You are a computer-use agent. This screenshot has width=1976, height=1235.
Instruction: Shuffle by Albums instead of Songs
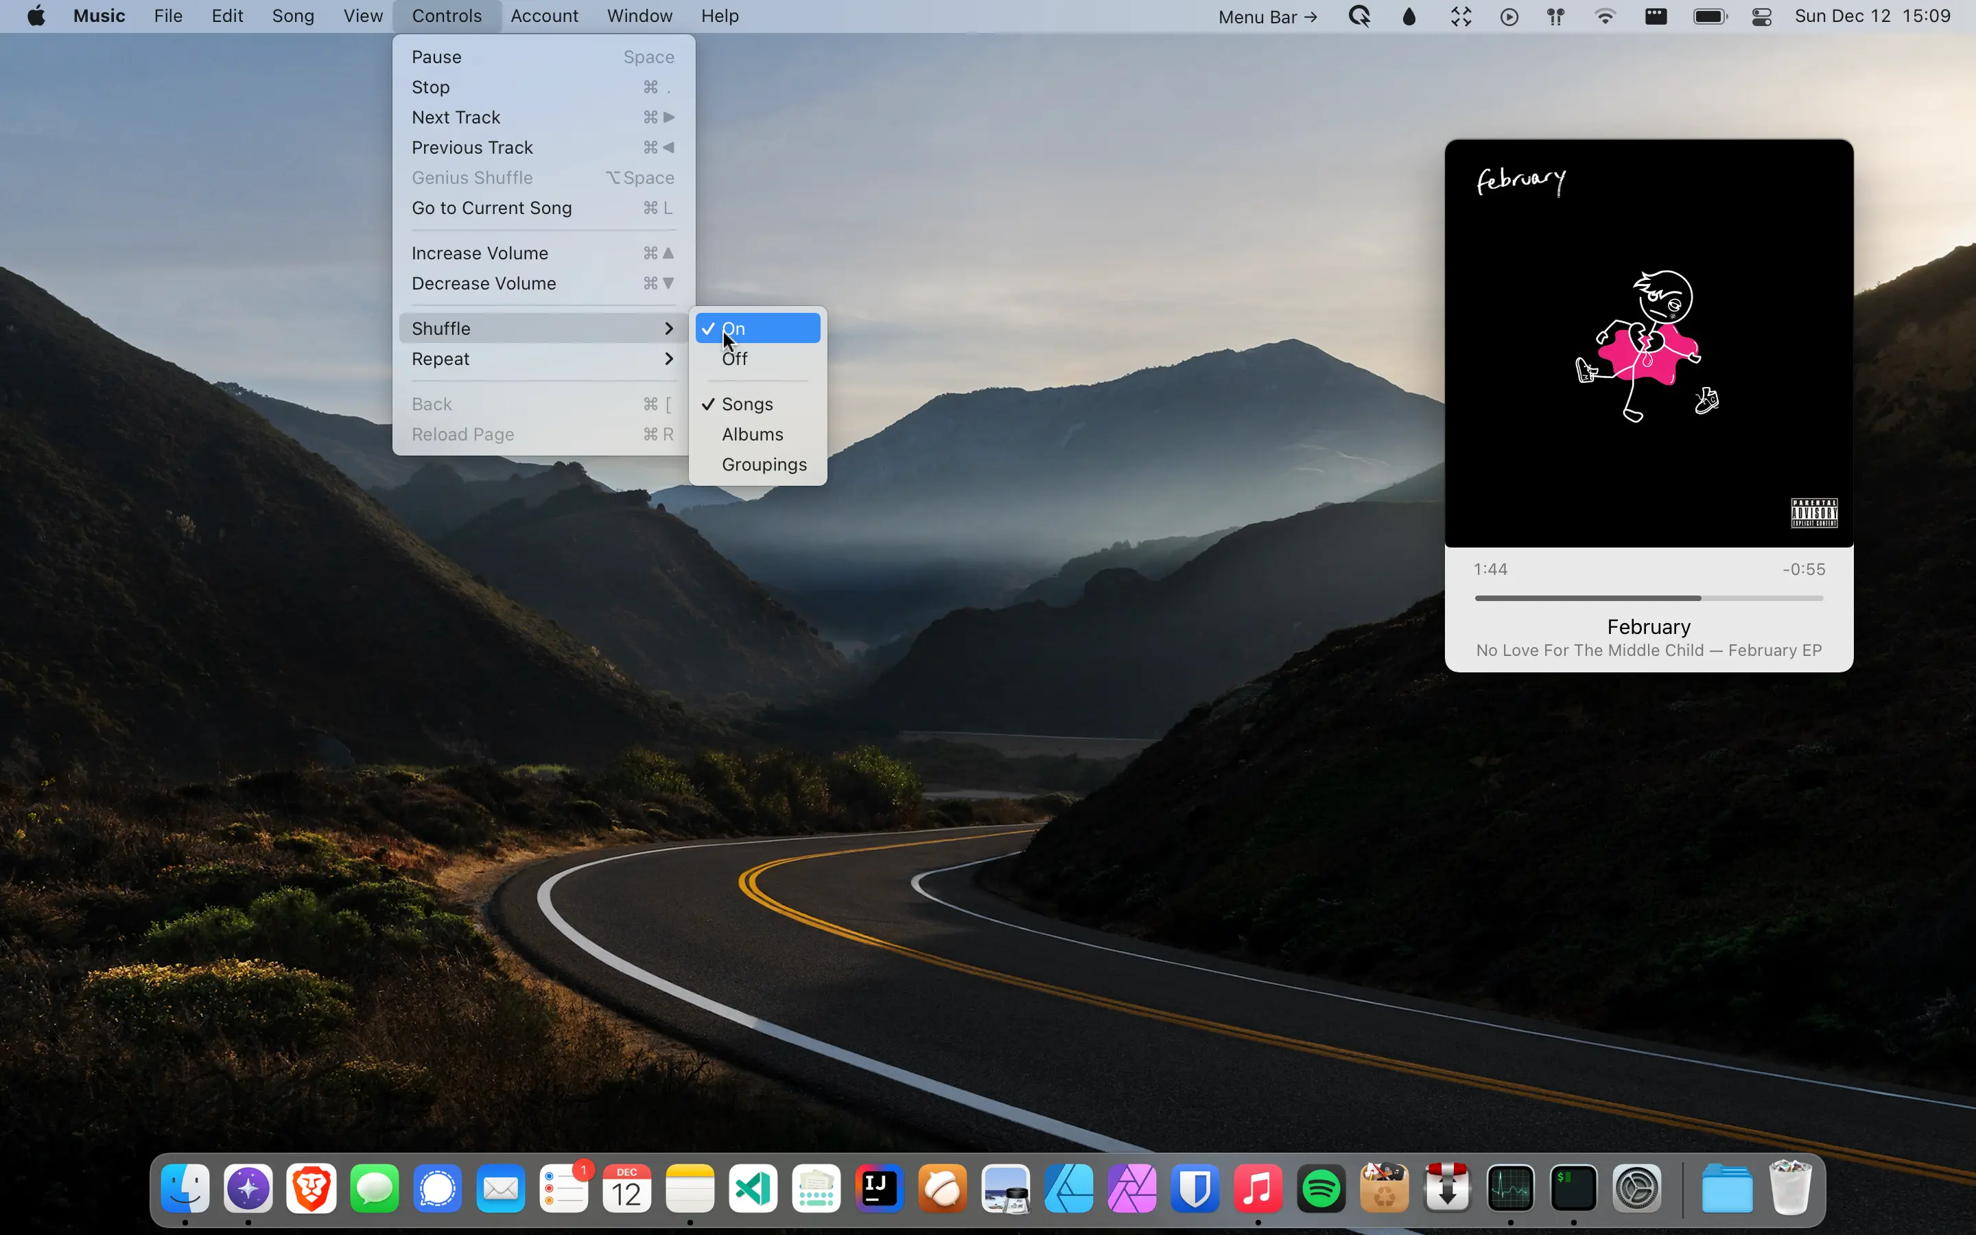point(752,434)
